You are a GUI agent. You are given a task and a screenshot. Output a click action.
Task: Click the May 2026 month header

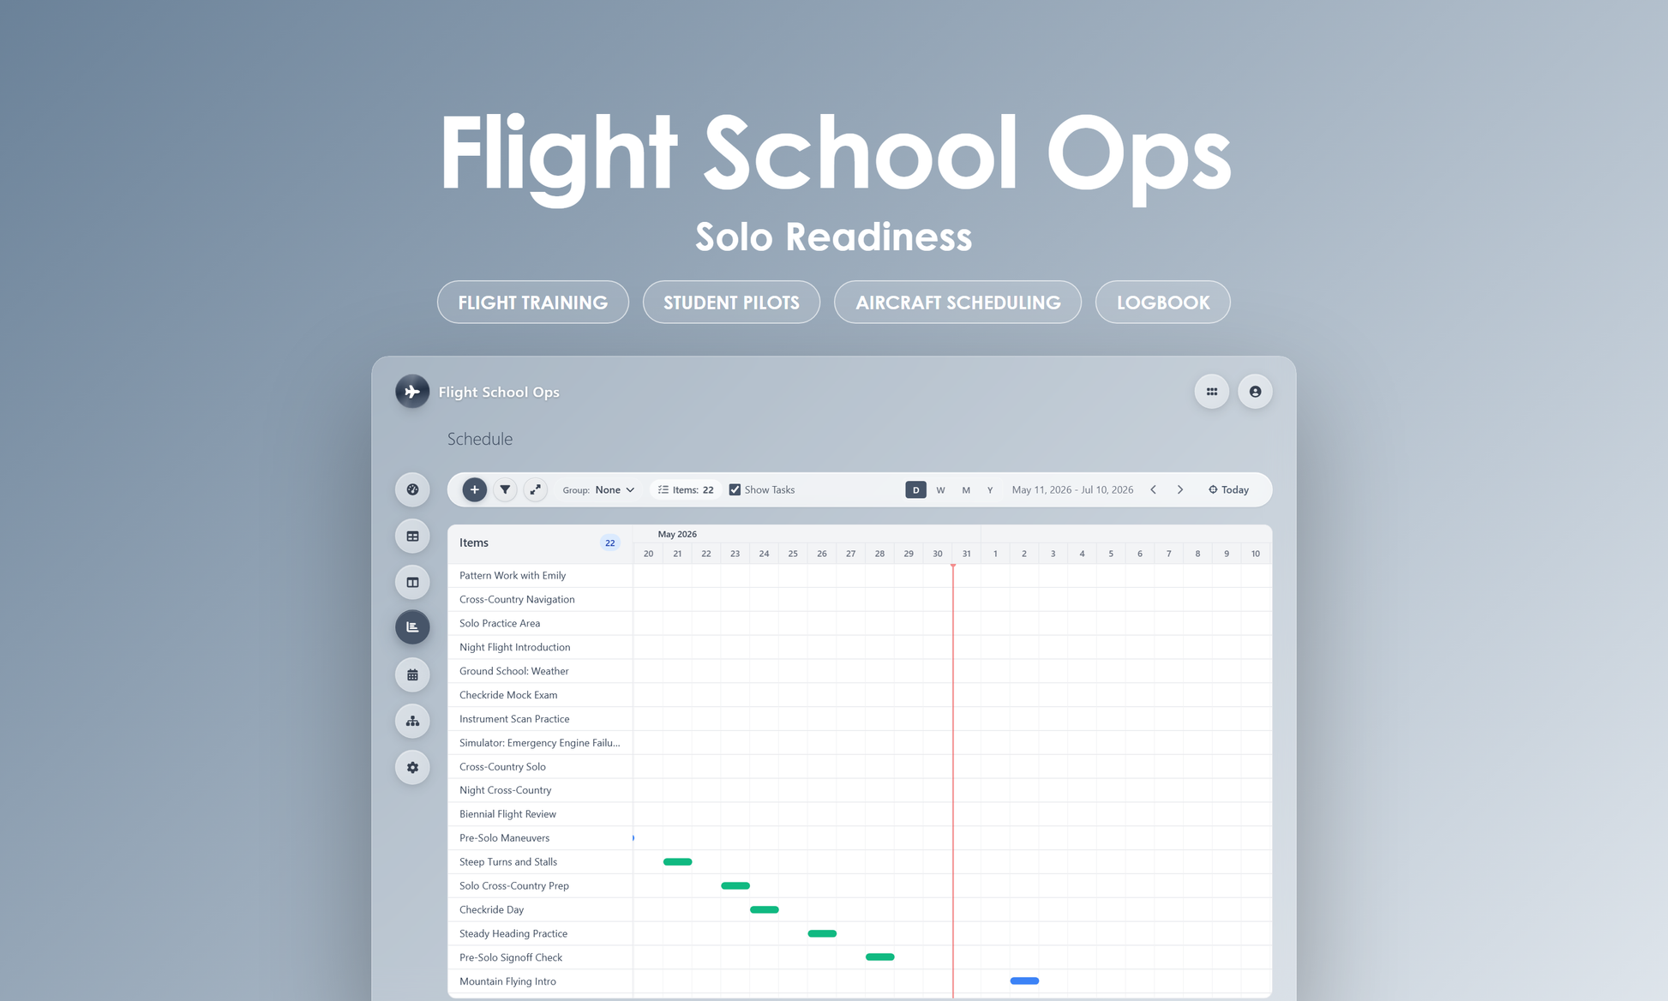pyautogui.click(x=677, y=534)
